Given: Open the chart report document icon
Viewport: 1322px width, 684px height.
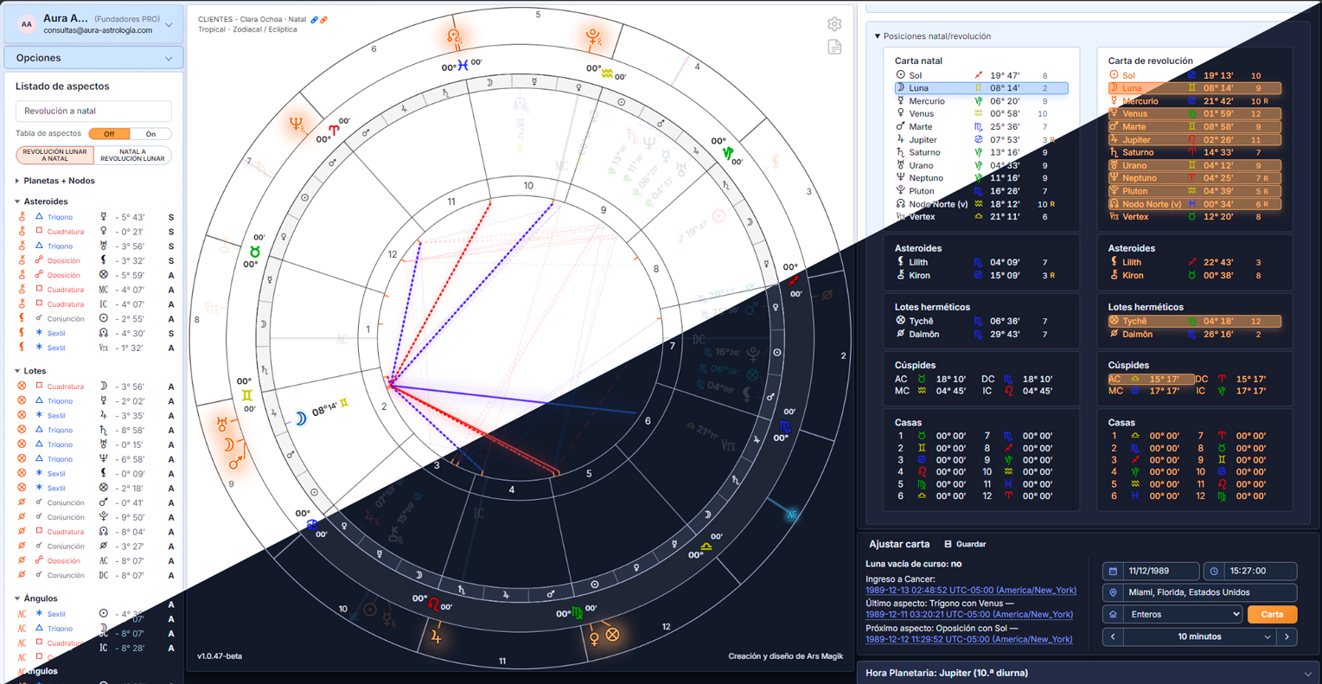Looking at the screenshot, I should point(834,47).
